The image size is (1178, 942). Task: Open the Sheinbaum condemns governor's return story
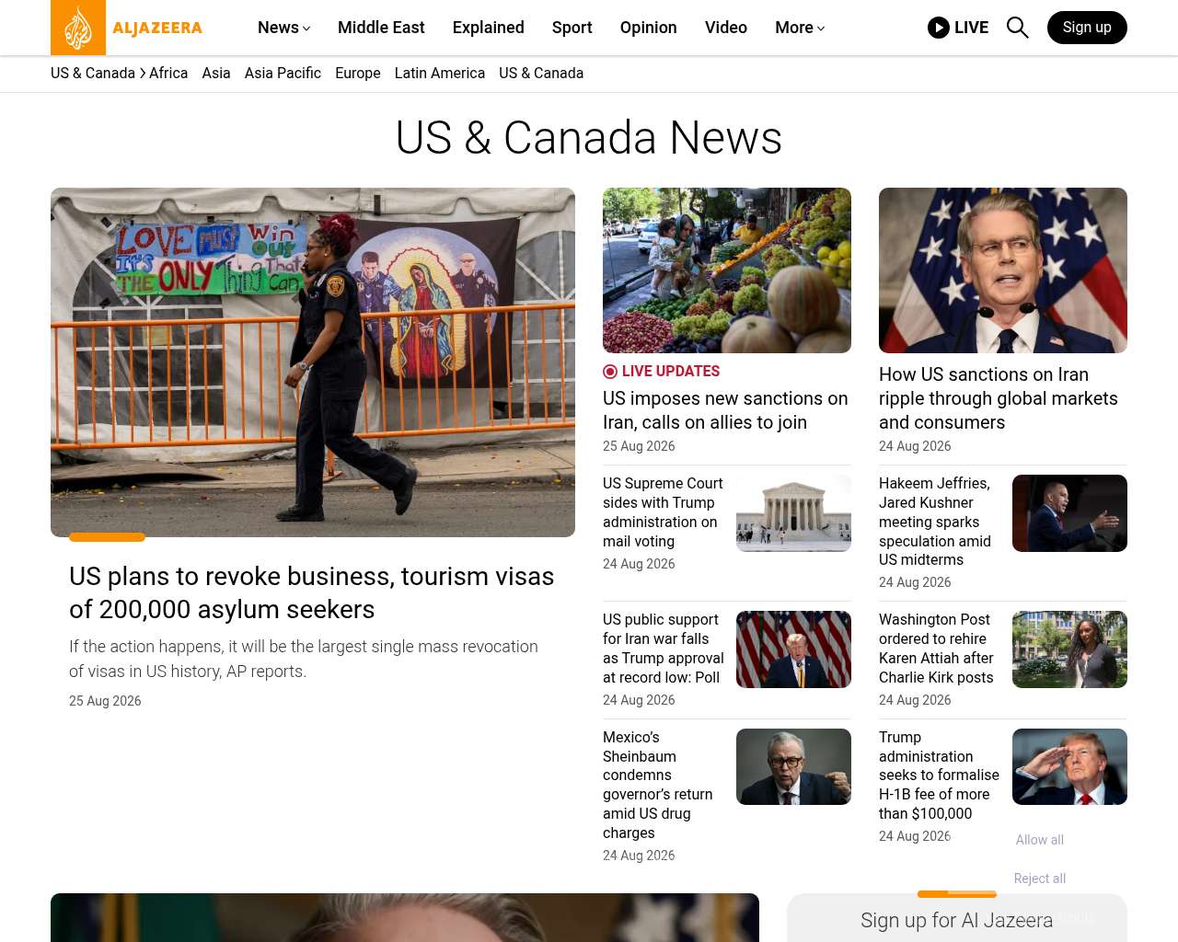tap(658, 785)
